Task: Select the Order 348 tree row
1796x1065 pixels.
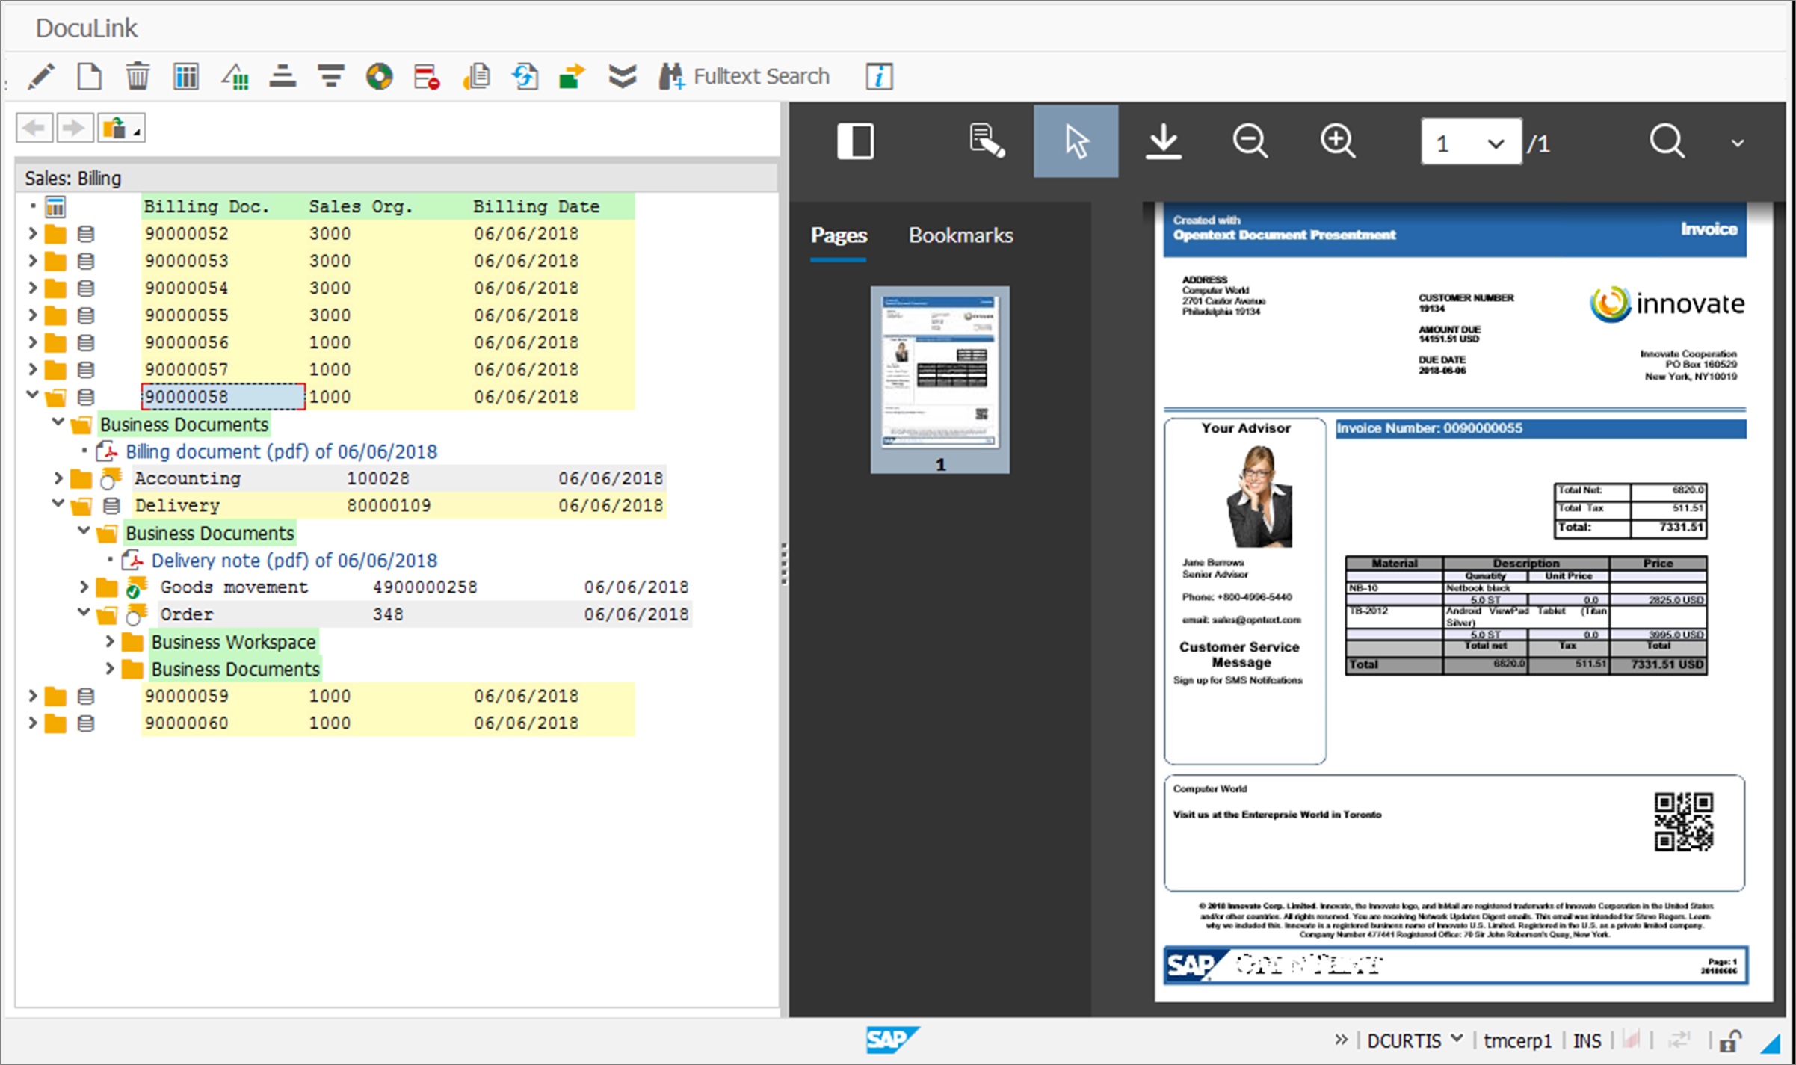Action: point(425,614)
